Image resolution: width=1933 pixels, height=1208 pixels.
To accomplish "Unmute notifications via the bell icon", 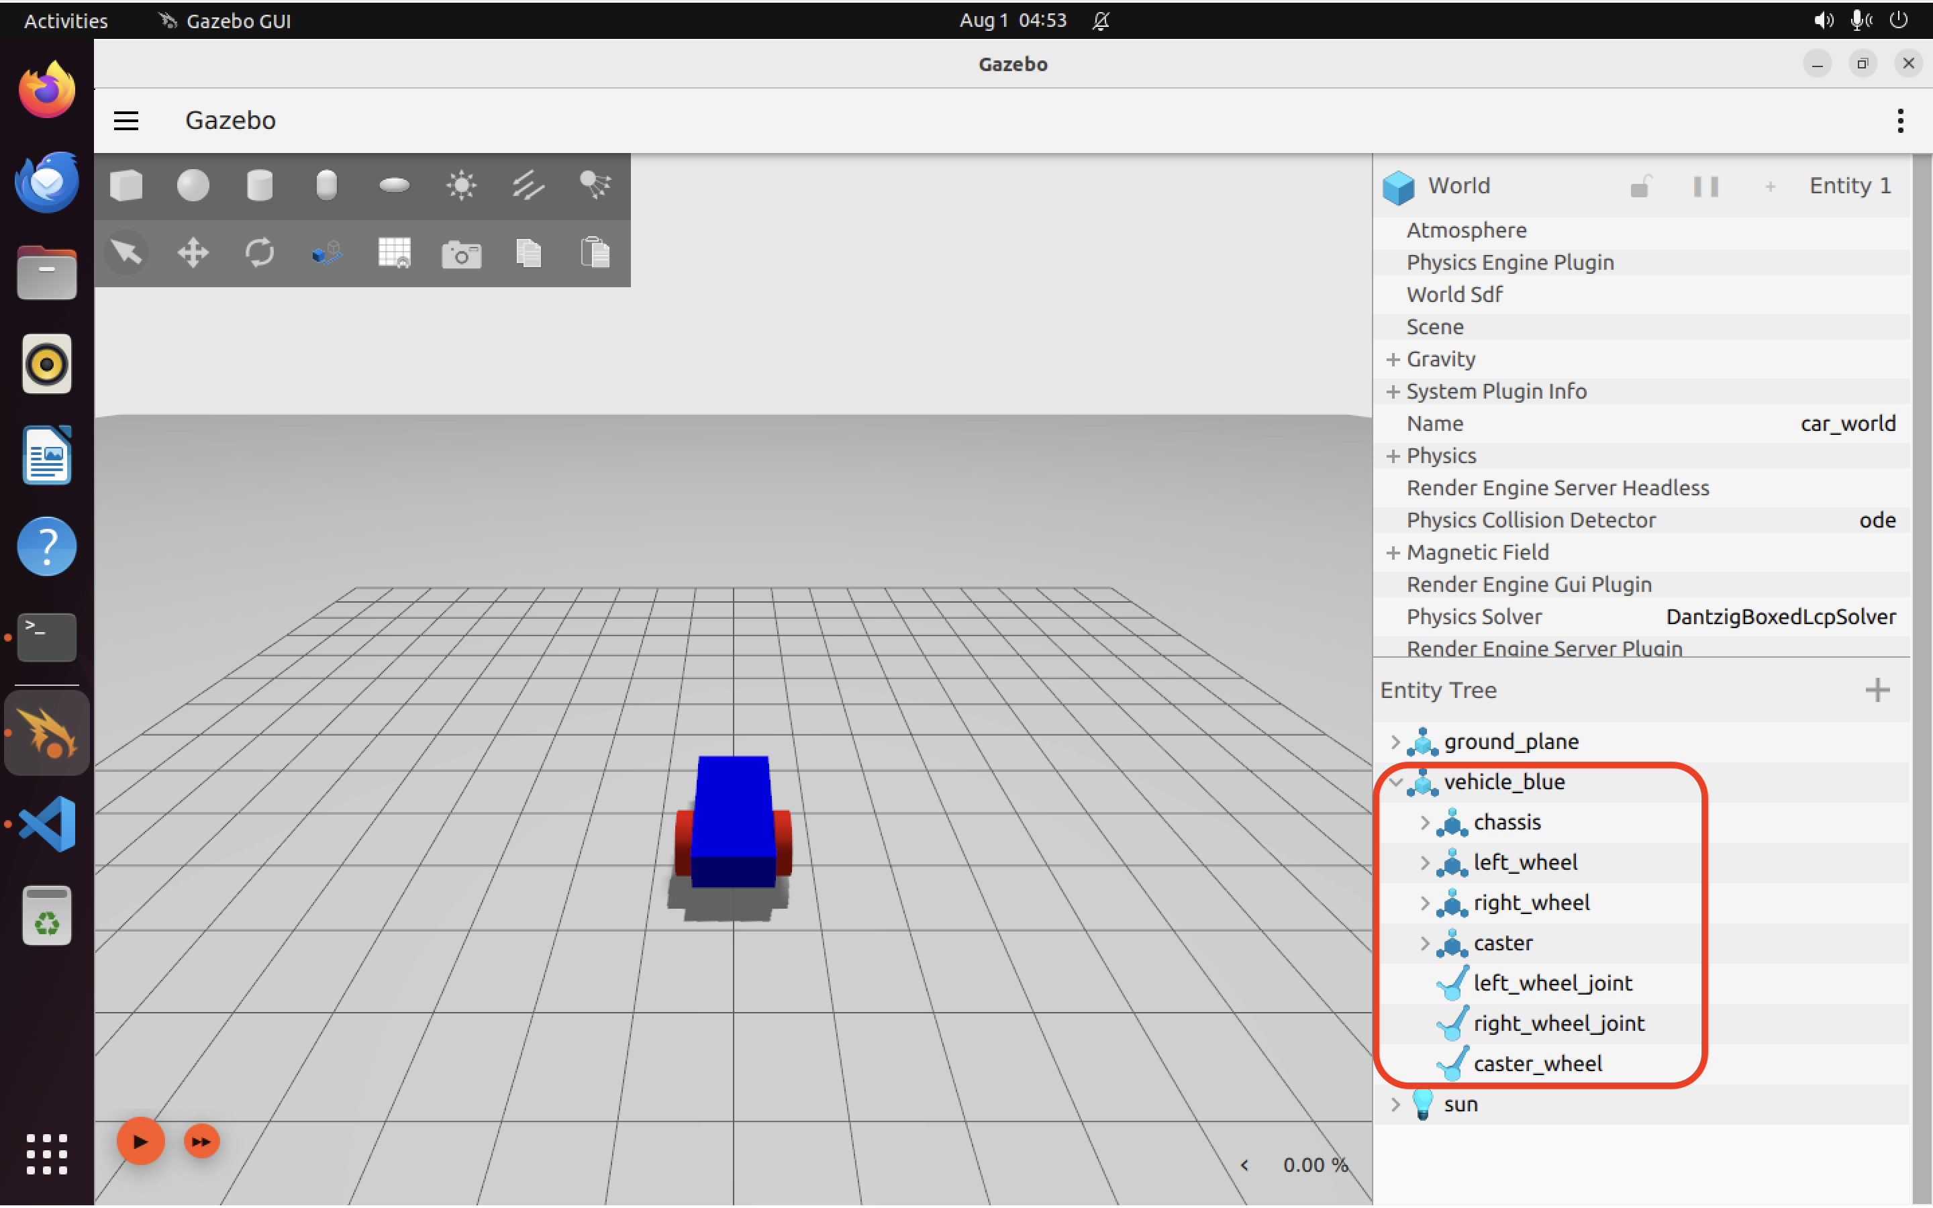I will [1100, 20].
